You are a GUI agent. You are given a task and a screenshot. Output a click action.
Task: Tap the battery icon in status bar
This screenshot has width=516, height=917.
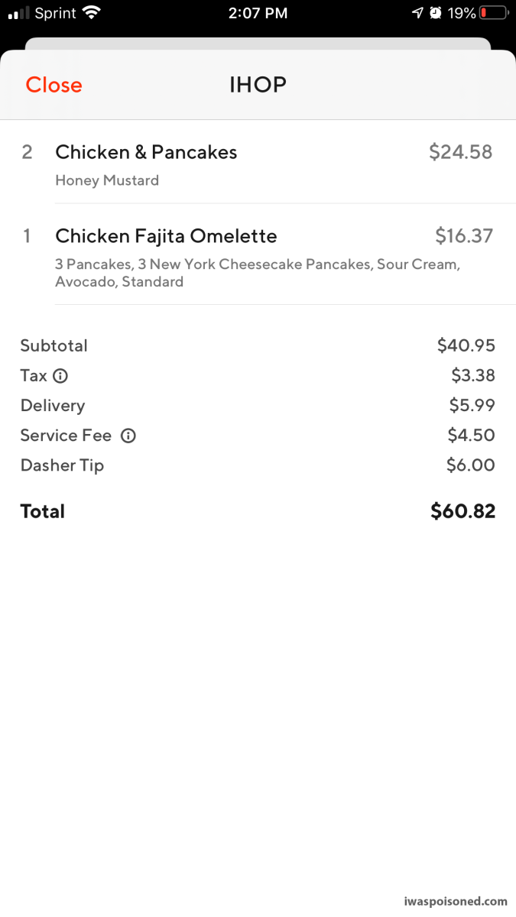[x=493, y=13]
